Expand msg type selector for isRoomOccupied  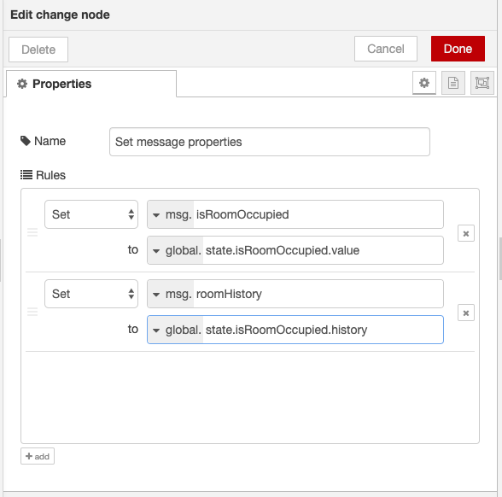click(x=171, y=214)
